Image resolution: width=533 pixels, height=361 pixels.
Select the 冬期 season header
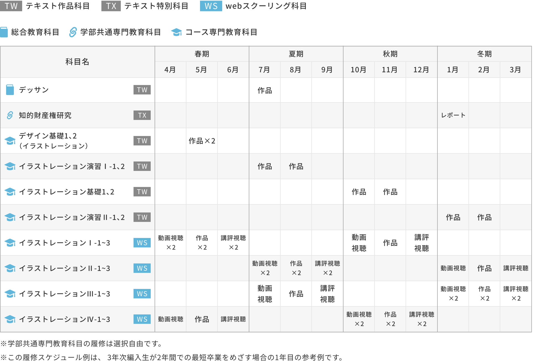coord(485,54)
